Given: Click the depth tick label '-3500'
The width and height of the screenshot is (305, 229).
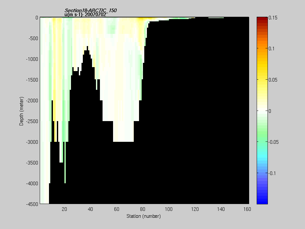Looking at the screenshot, I should (32, 163).
